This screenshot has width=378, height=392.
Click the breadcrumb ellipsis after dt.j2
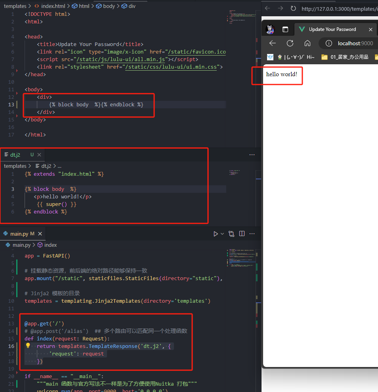tap(59, 166)
